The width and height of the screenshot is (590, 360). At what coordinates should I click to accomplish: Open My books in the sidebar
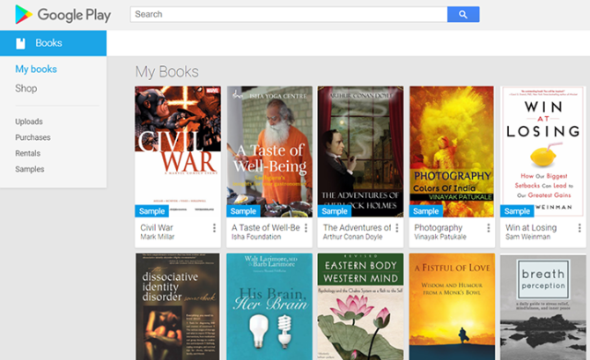pos(36,70)
